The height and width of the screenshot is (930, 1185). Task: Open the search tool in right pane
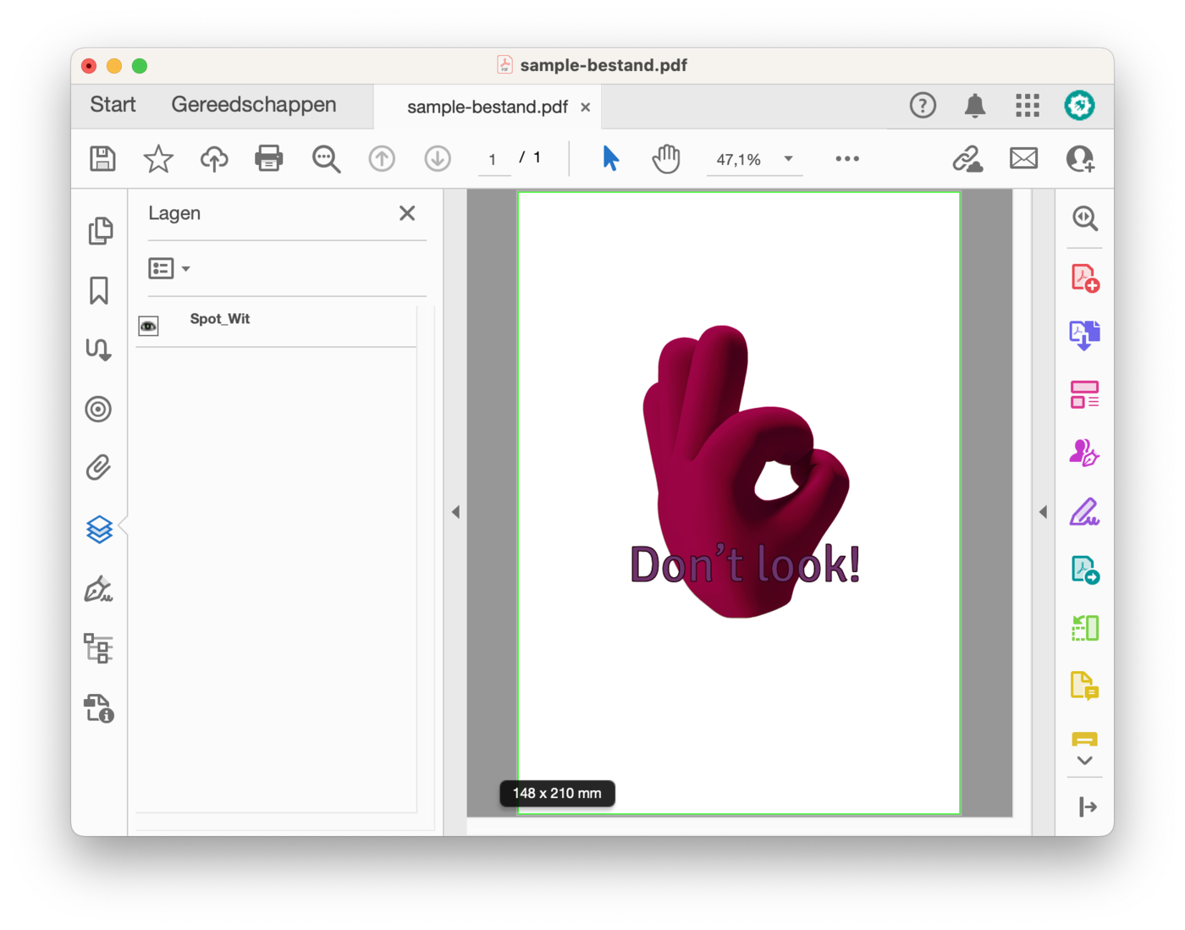coord(1085,218)
